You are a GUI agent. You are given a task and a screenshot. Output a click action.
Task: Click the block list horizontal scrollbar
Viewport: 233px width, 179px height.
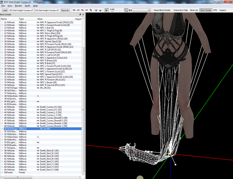tap(17, 177)
